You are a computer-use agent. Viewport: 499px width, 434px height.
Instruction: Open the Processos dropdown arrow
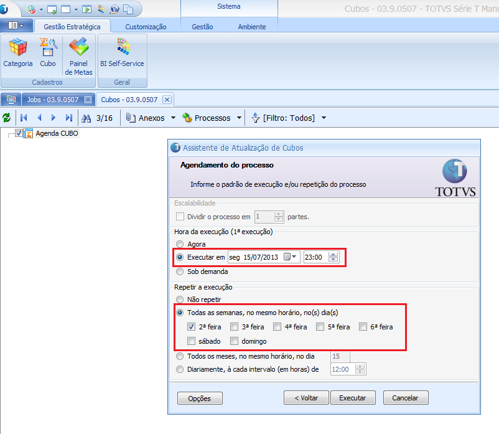(x=239, y=118)
